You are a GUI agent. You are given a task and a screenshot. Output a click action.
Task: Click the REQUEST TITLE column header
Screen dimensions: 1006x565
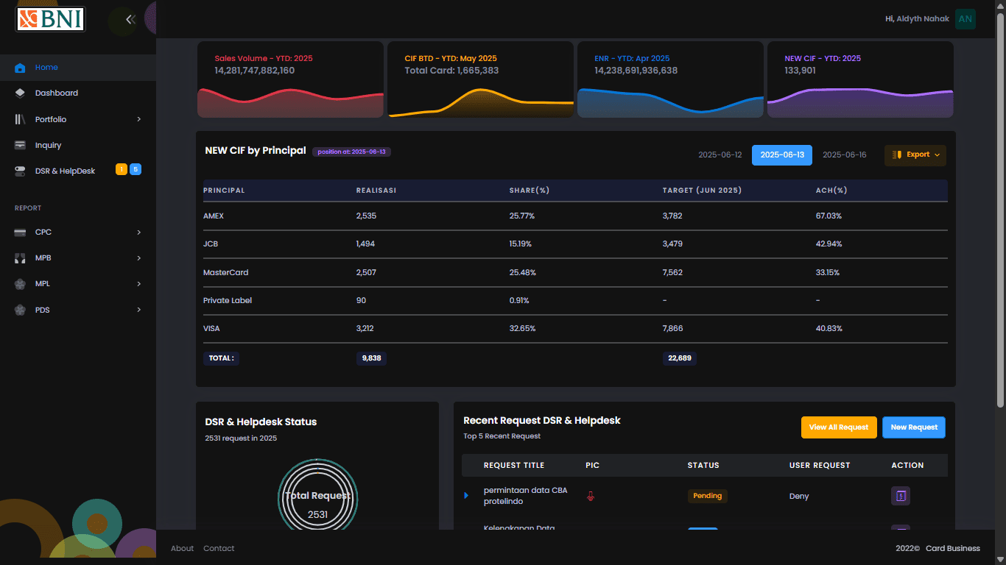[x=514, y=466]
